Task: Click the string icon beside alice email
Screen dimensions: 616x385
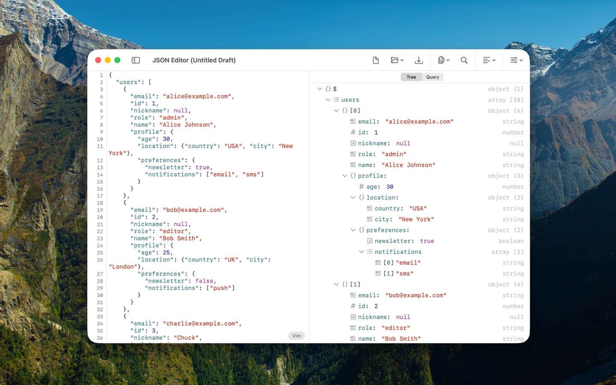Action: 353,121
